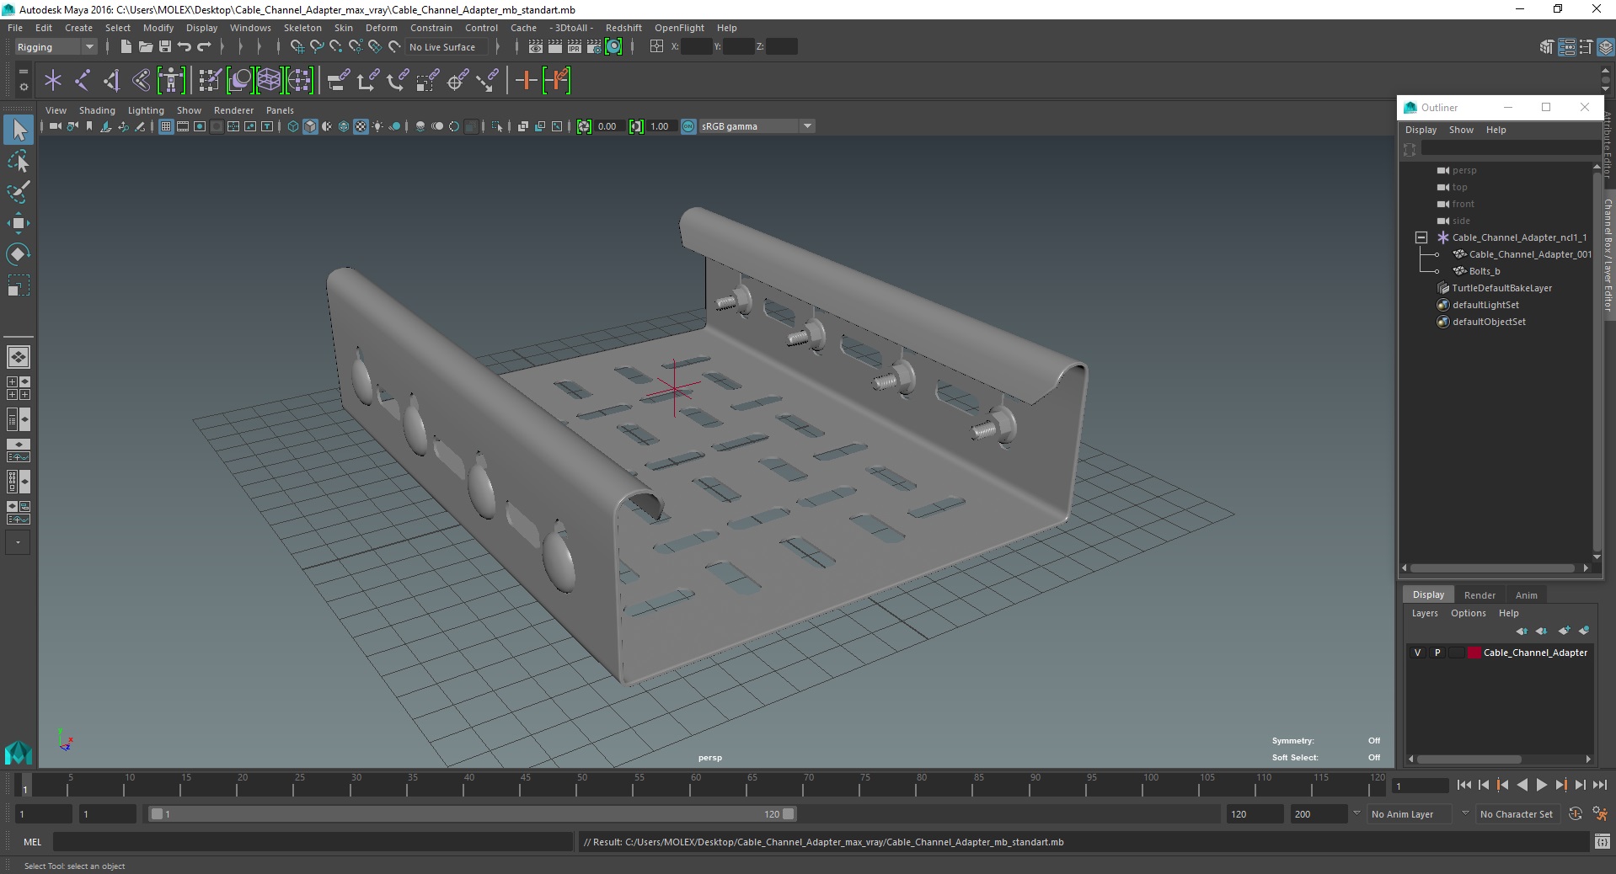Open the Outliner Show menu

1461,130
